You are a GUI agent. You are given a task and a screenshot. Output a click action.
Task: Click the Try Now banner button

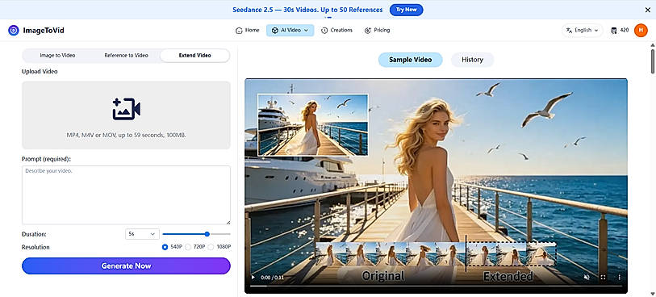406,10
